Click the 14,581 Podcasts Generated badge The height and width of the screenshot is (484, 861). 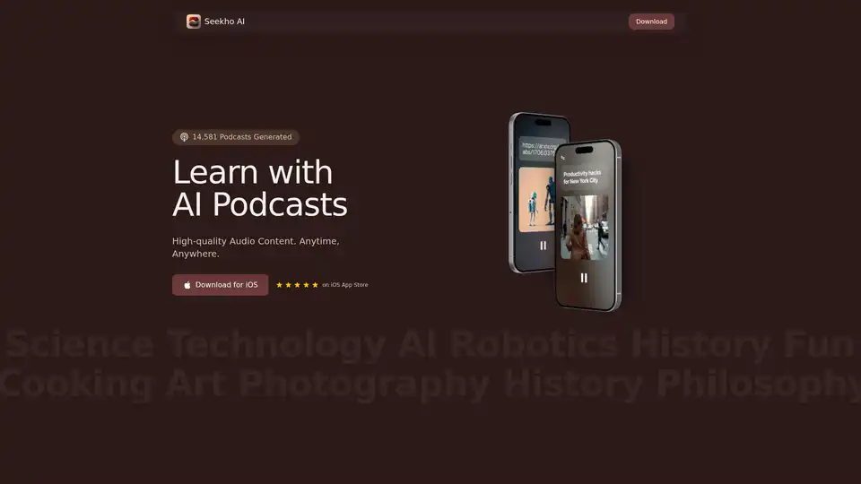(236, 137)
